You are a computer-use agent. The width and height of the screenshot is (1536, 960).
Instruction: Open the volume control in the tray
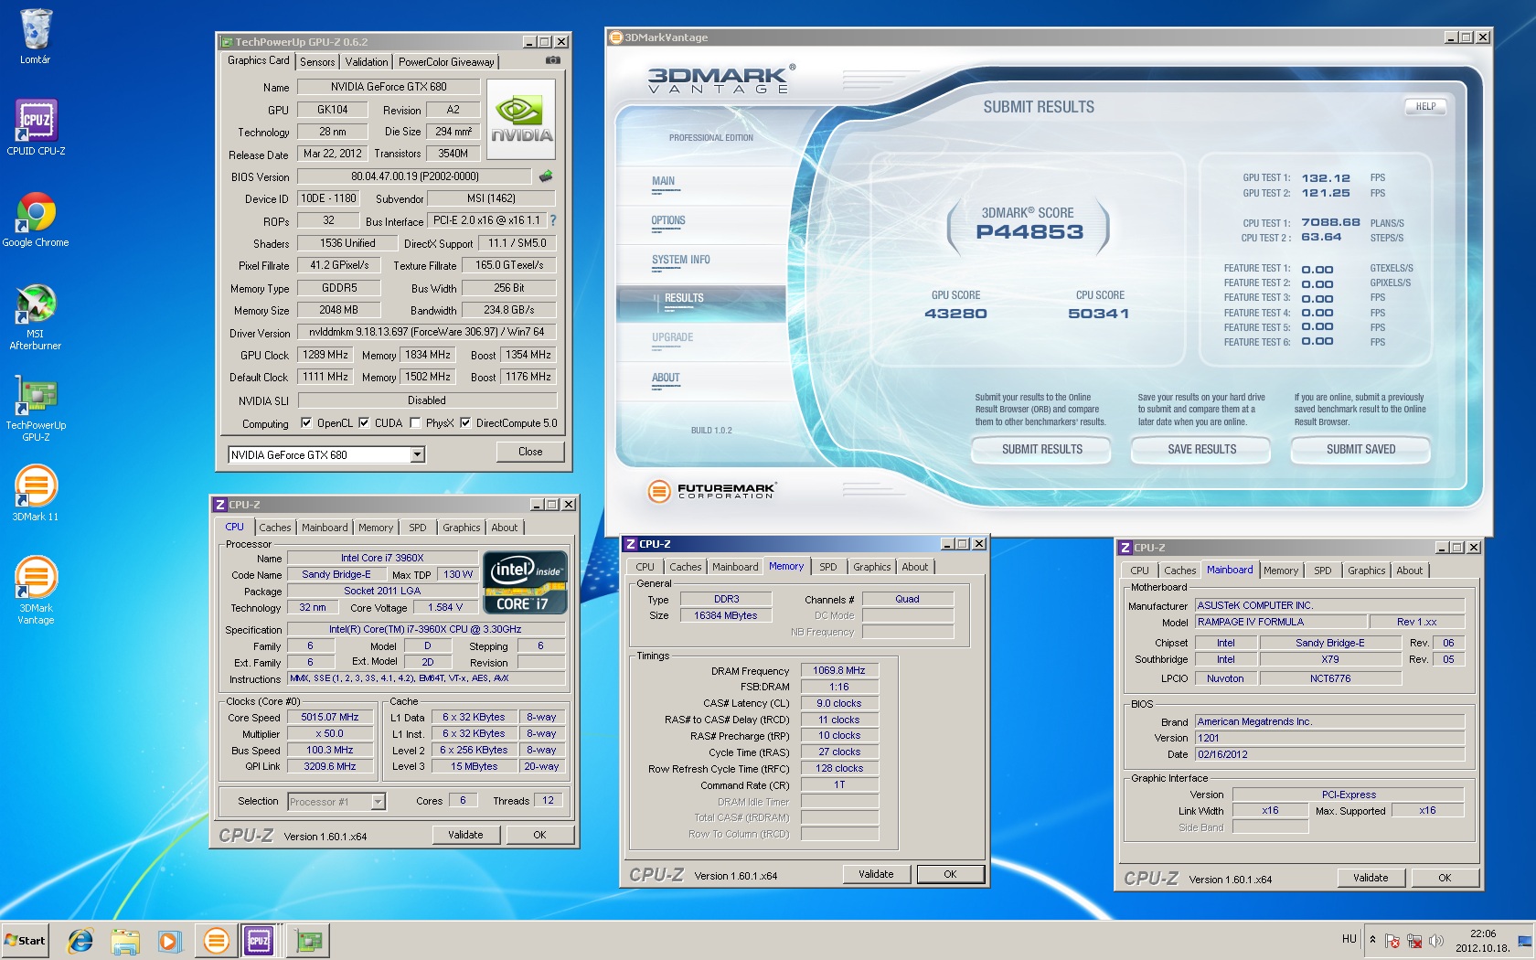click(1436, 941)
